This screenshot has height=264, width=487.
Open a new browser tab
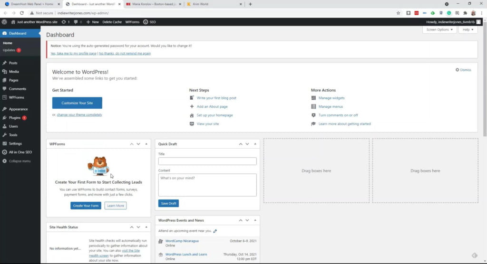click(x=250, y=4)
